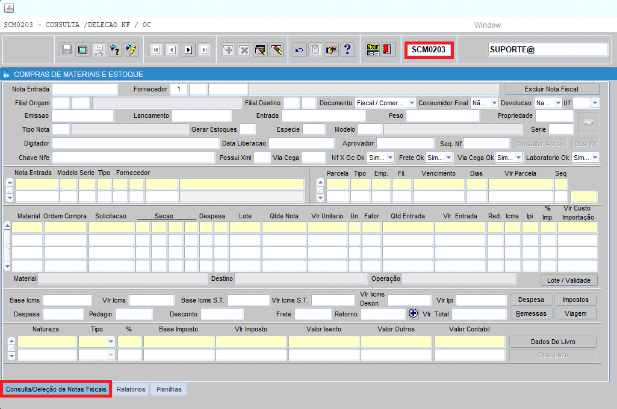The height and width of the screenshot is (409, 617).
Task: Click the SUPORTE@ user field
Action: coord(548,49)
